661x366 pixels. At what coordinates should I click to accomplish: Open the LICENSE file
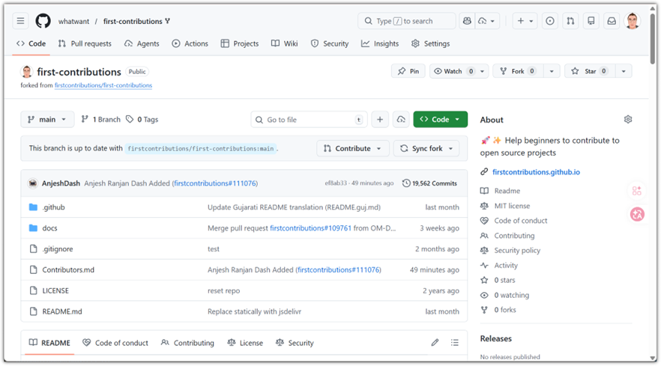55,290
